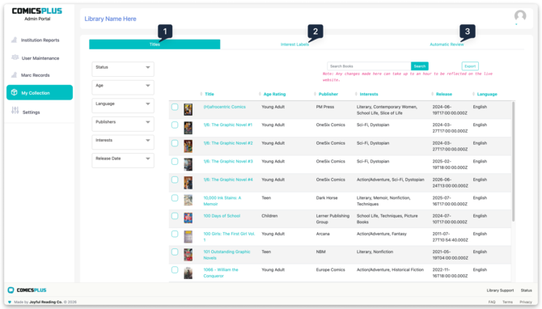Open the Library Support footer link
The height and width of the screenshot is (309, 542).
pyautogui.click(x=500, y=290)
